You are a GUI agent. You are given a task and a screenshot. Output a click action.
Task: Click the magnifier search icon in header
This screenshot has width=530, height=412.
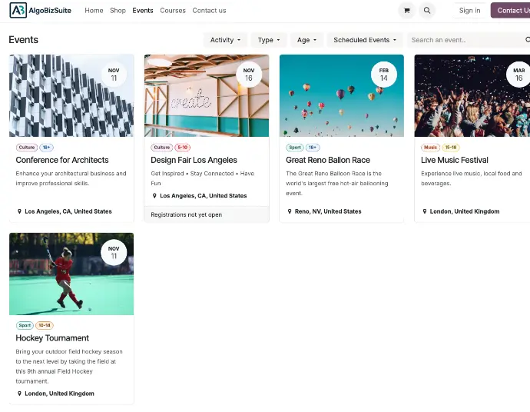[x=427, y=10]
